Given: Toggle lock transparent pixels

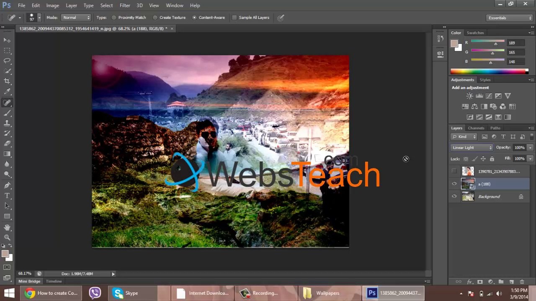Looking at the screenshot, I should click(466, 159).
